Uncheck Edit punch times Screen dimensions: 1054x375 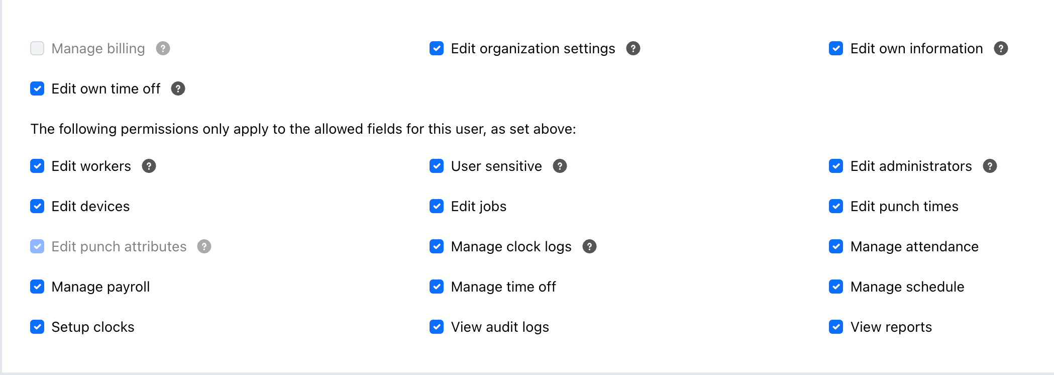836,206
